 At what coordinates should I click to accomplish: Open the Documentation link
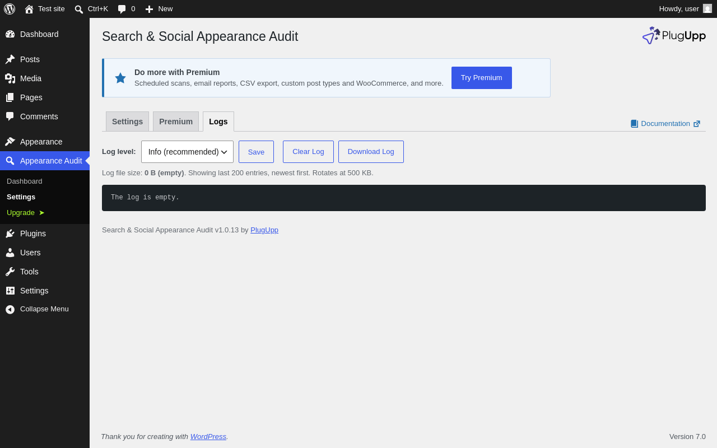(665, 124)
